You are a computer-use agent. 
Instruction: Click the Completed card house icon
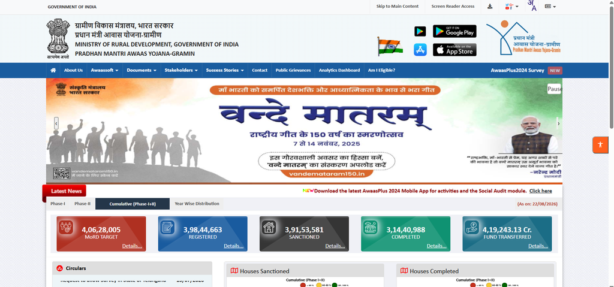coord(371,227)
